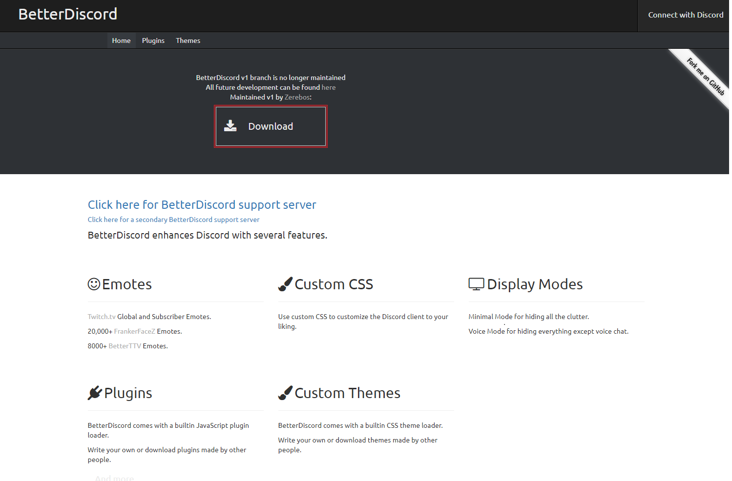This screenshot has width=732, height=481.
Task: Click the paintbrush icon beside Custom CSS
Action: click(285, 284)
